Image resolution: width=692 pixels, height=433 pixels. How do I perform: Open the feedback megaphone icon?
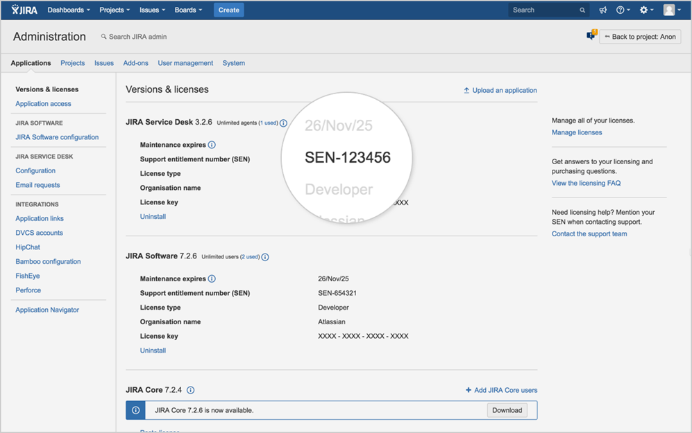603,10
